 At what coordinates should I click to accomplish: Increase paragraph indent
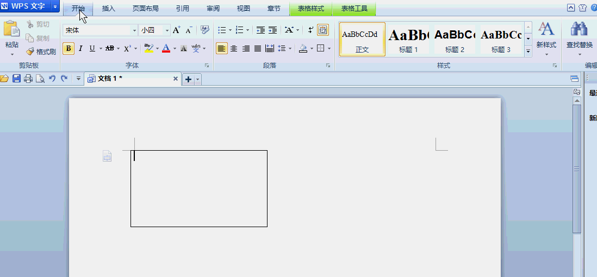[272, 30]
